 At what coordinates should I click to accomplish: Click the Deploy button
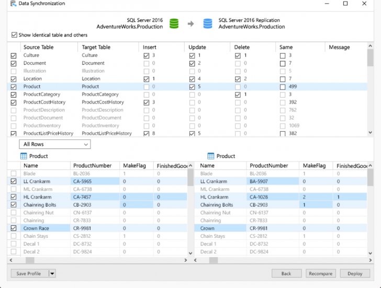click(355, 273)
